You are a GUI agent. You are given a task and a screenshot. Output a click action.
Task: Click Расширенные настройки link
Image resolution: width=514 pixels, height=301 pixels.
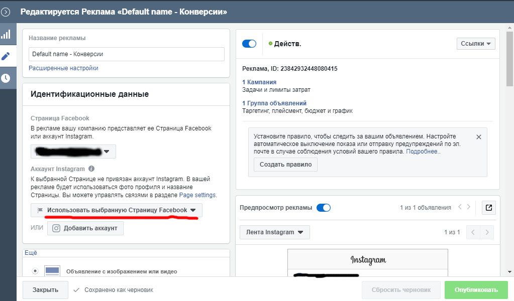click(64, 68)
